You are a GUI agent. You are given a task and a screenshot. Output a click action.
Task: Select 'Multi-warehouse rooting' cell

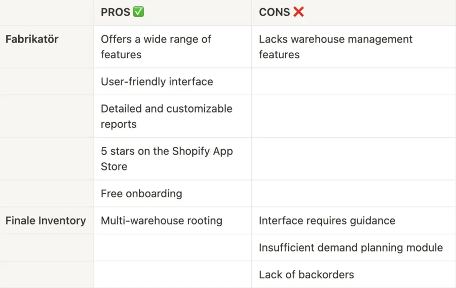click(172, 221)
